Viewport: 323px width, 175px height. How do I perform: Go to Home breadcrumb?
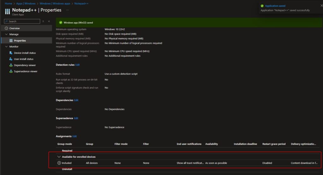point(9,3)
